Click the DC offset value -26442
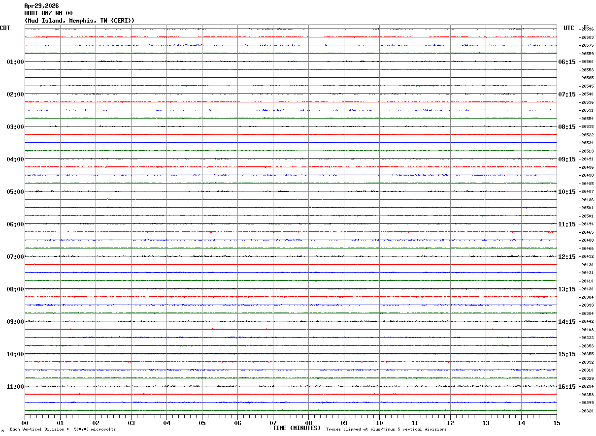This screenshot has width=596, height=436. coord(586,321)
